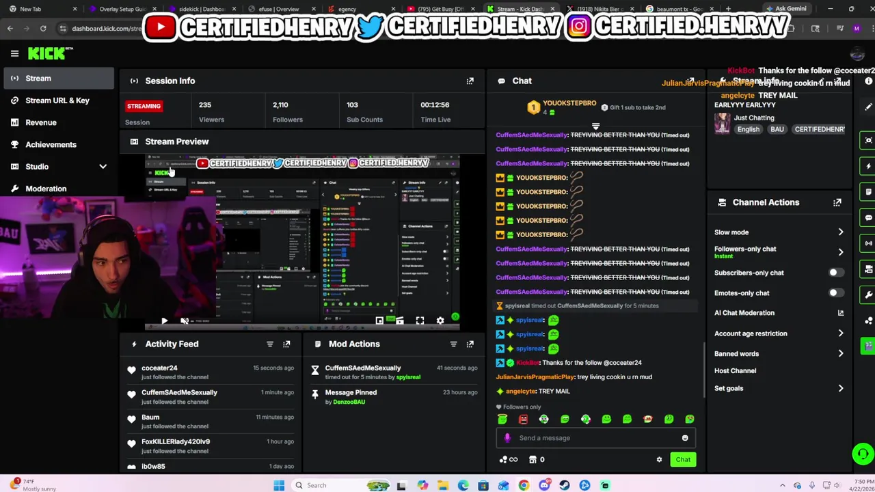Select Stream in the sidebar
This screenshot has width=875, height=492.
click(58, 79)
